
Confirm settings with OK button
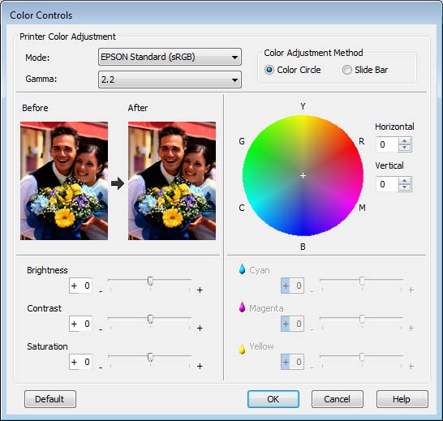tap(273, 399)
